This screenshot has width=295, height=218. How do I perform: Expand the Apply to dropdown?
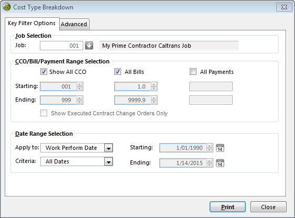(x=108, y=148)
